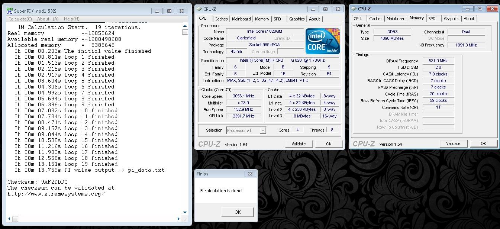Click Super PI horizontal scrollbar right arrow
Screen dimensions: 500x229
point(178,219)
